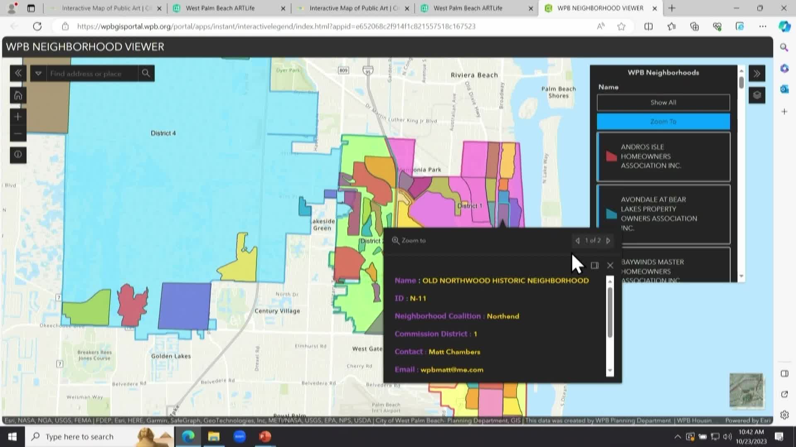Zoom out with the minus button
The image size is (796, 447).
(x=18, y=134)
